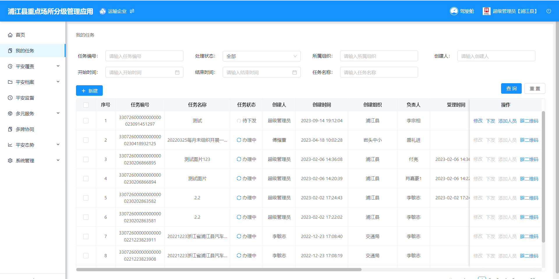
Task: Check the checkbox for row 3 测试图片123
Action: (x=86, y=159)
